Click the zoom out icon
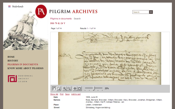The image size is (175, 109). tap(69, 89)
